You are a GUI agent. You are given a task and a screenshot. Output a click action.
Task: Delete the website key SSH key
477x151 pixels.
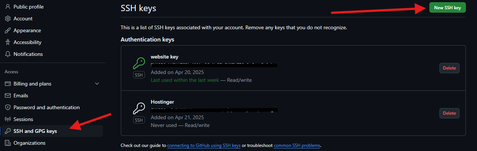[x=449, y=68]
